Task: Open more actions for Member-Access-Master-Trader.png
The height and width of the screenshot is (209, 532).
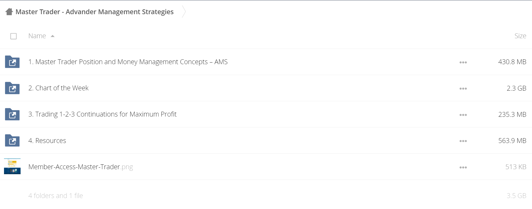Action: pos(463,167)
